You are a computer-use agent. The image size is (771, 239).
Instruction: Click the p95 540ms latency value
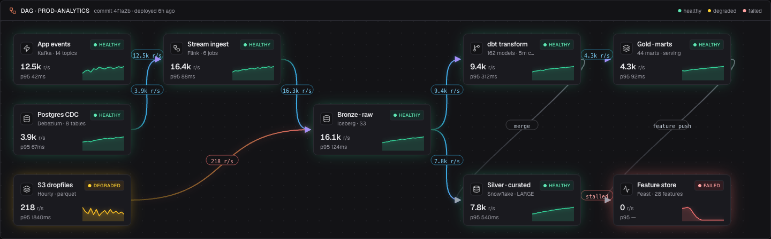click(484, 217)
